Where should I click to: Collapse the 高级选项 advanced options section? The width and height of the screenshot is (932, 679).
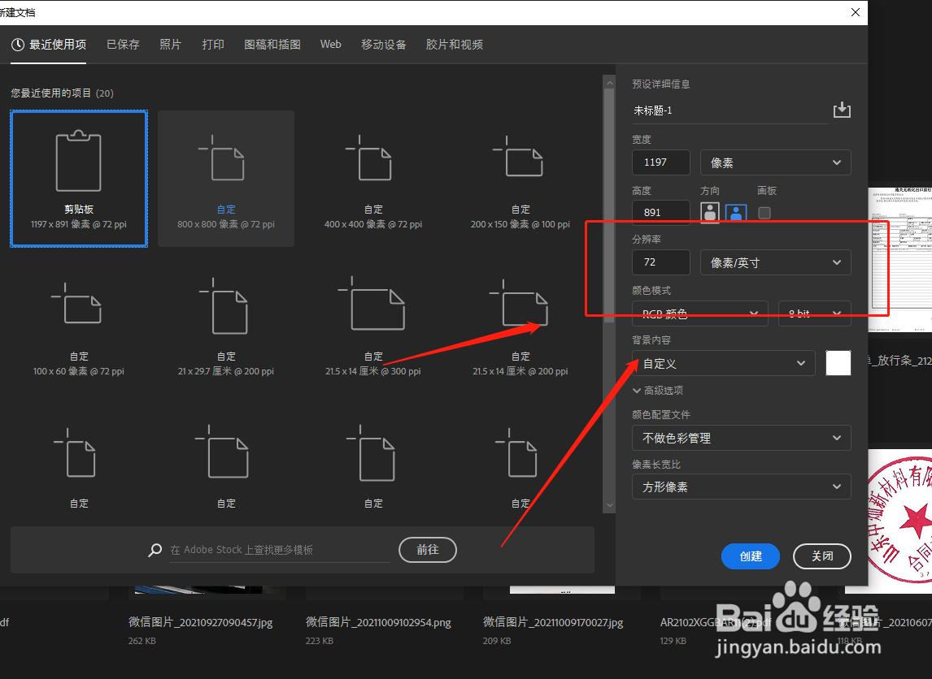[657, 391]
